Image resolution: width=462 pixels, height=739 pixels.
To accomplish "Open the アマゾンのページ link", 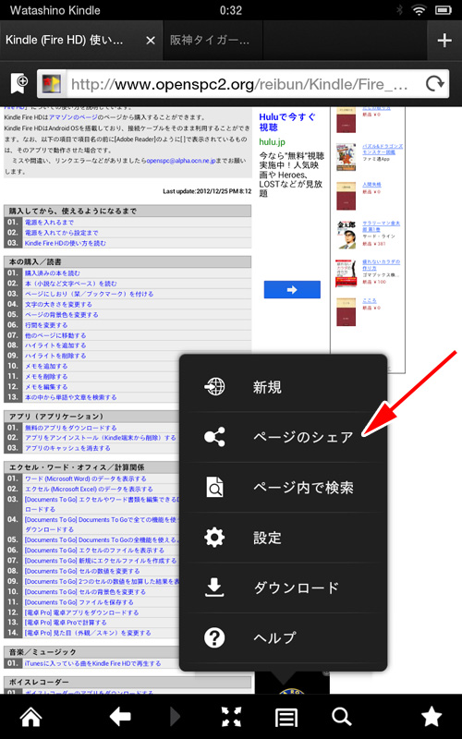I will pos(73,117).
